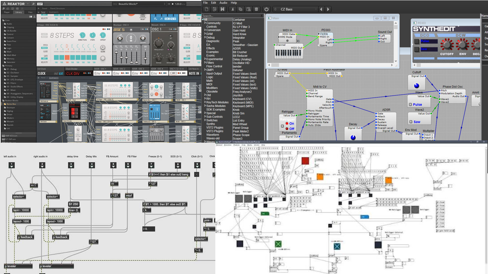Go to previous preset with left arrow
The width and height of the screenshot is (488, 274).
coord(321,9)
